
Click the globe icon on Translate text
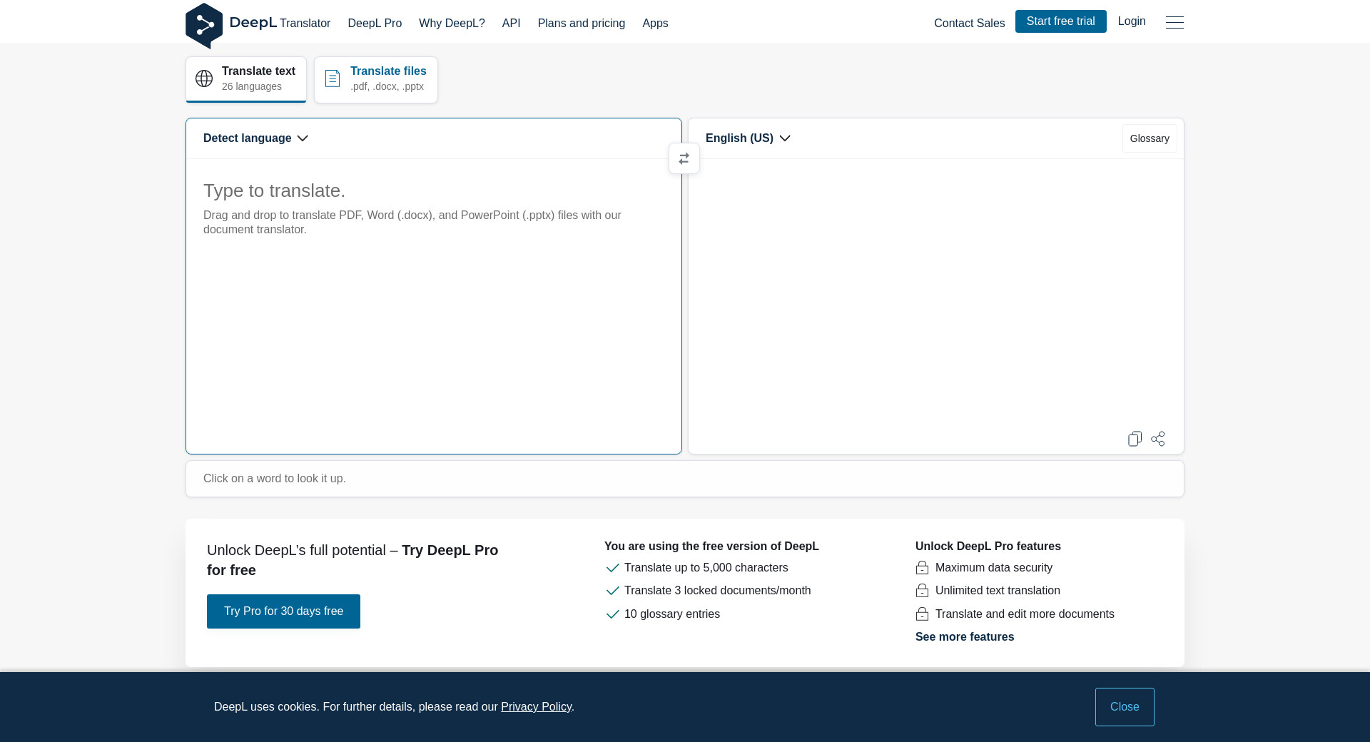coord(204,78)
